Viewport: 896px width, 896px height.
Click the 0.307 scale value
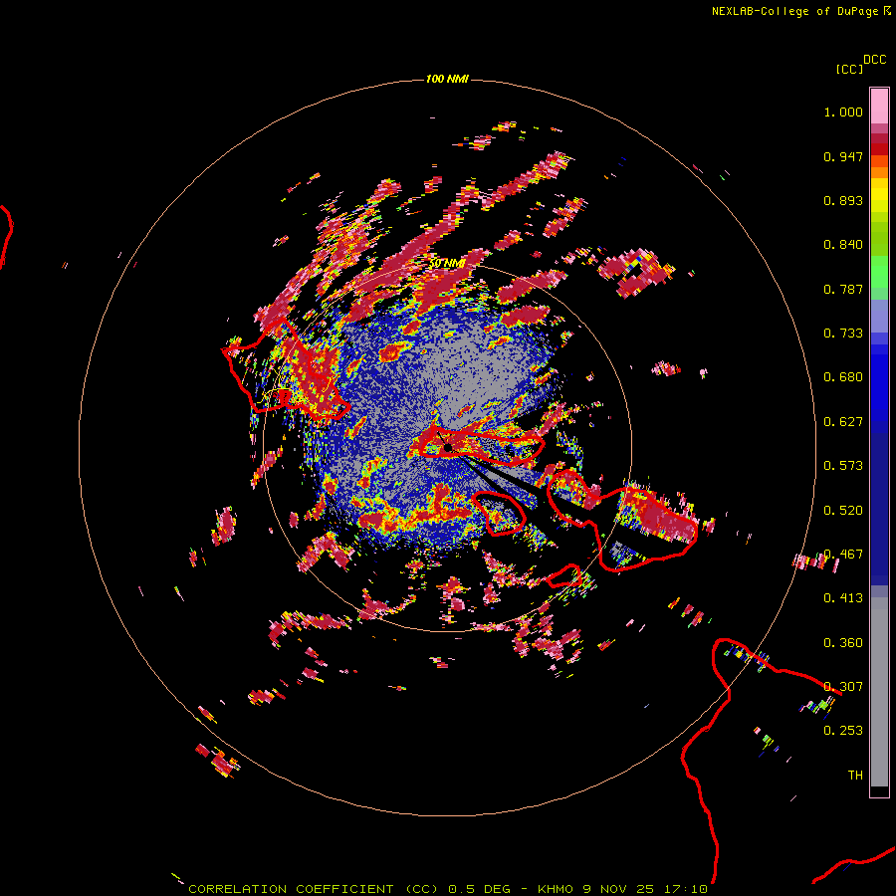(843, 687)
